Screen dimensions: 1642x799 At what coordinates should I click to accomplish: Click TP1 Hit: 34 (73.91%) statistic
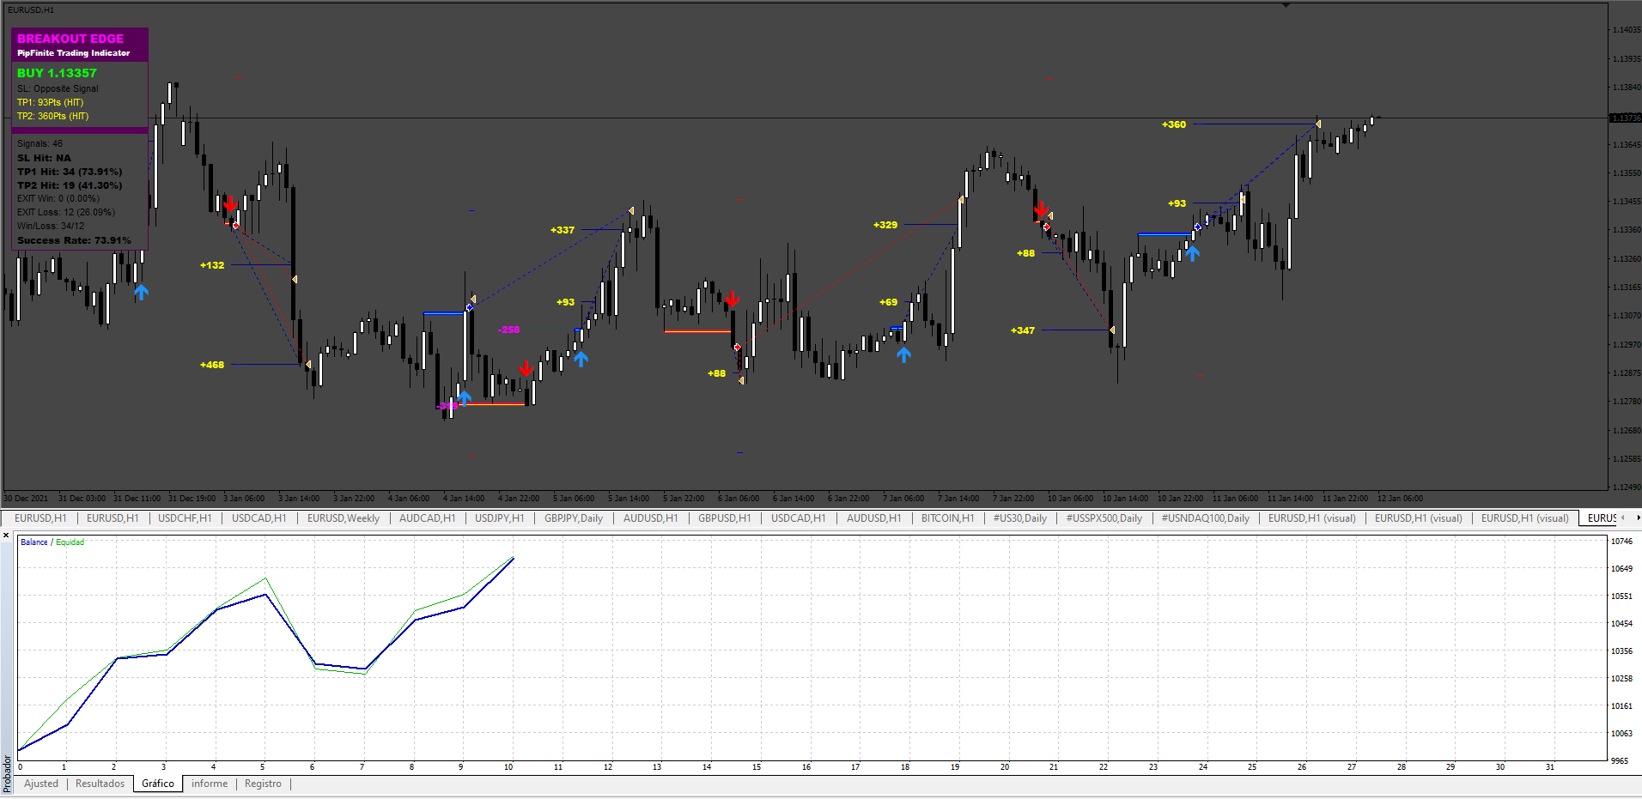[x=70, y=172]
